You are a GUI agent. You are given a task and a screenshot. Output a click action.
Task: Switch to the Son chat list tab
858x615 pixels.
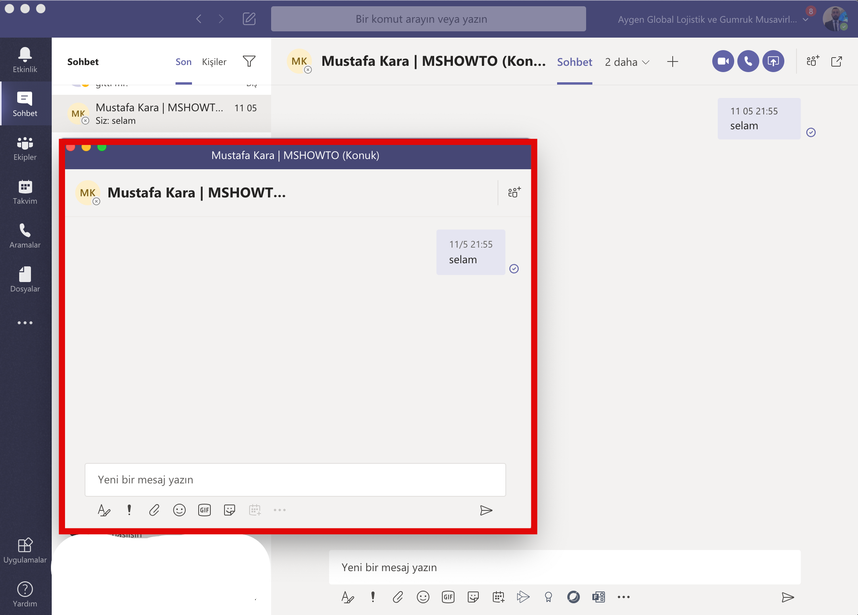(183, 62)
